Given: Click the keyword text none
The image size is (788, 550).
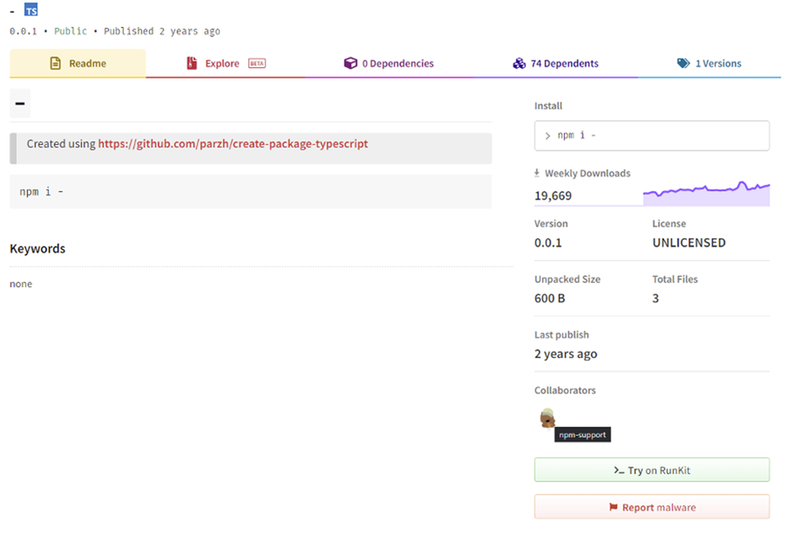Looking at the screenshot, I should [21, 284].
